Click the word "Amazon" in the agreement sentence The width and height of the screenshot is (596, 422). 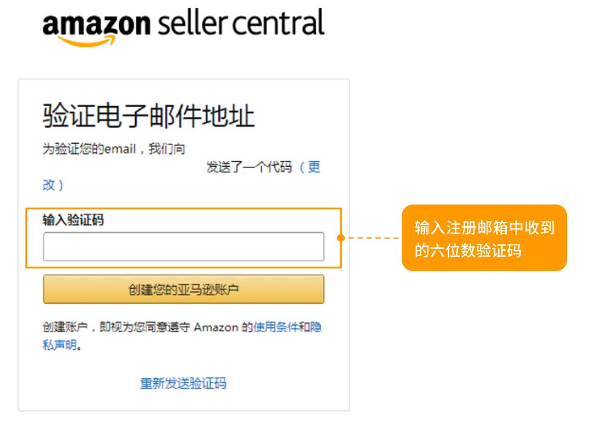[216, 327]
